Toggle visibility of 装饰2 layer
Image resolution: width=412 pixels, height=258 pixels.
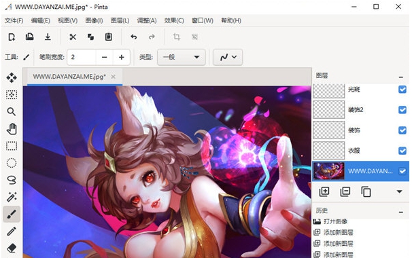[402, 110]
